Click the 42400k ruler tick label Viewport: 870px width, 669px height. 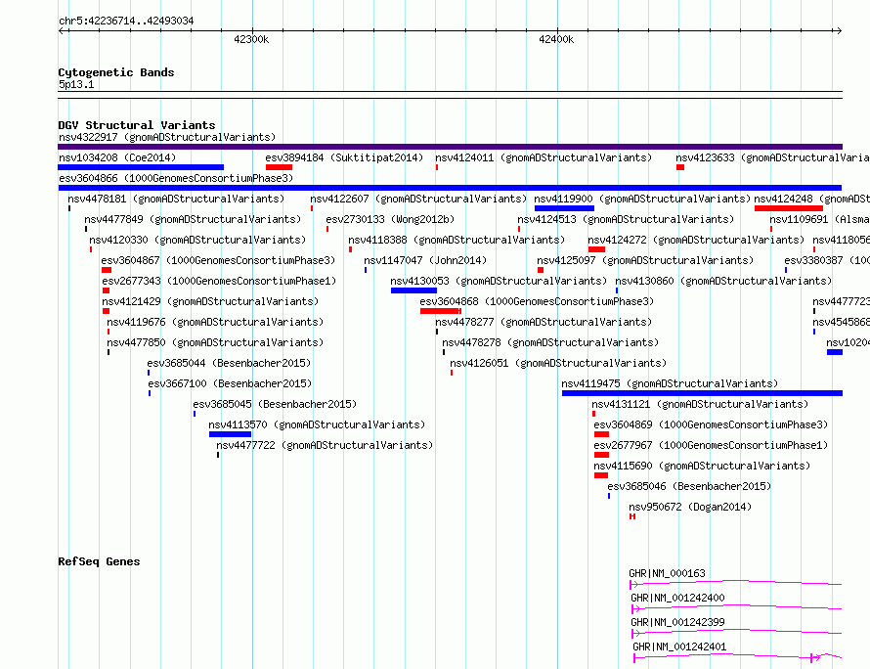pyautogui.click(x=556, y=39)
